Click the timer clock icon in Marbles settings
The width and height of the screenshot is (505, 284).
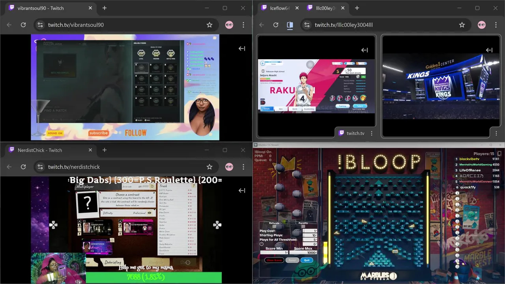pyautogui.click(x=262, y=244)
